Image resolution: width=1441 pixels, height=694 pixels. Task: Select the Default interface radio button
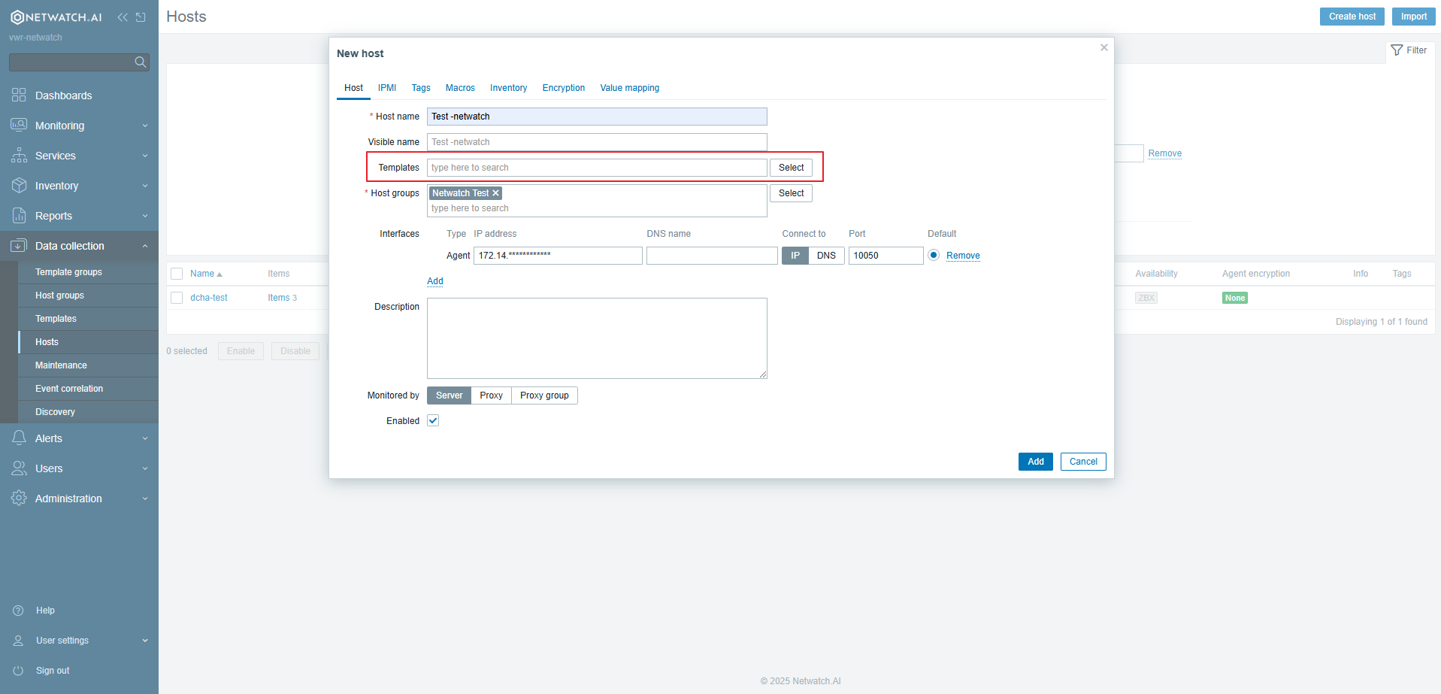coord(934,256)
